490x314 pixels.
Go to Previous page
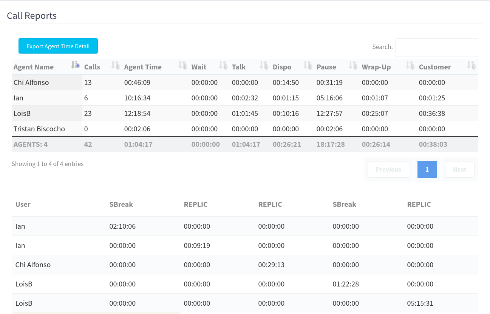coord(388,169)
